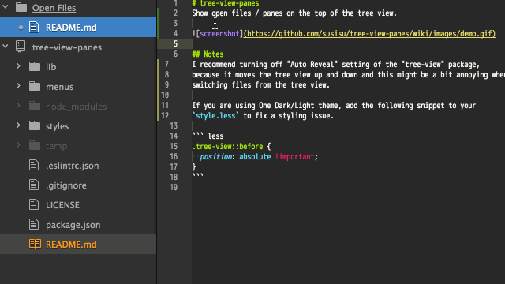Click the modified dot beside open README.md

coord(21,28)
